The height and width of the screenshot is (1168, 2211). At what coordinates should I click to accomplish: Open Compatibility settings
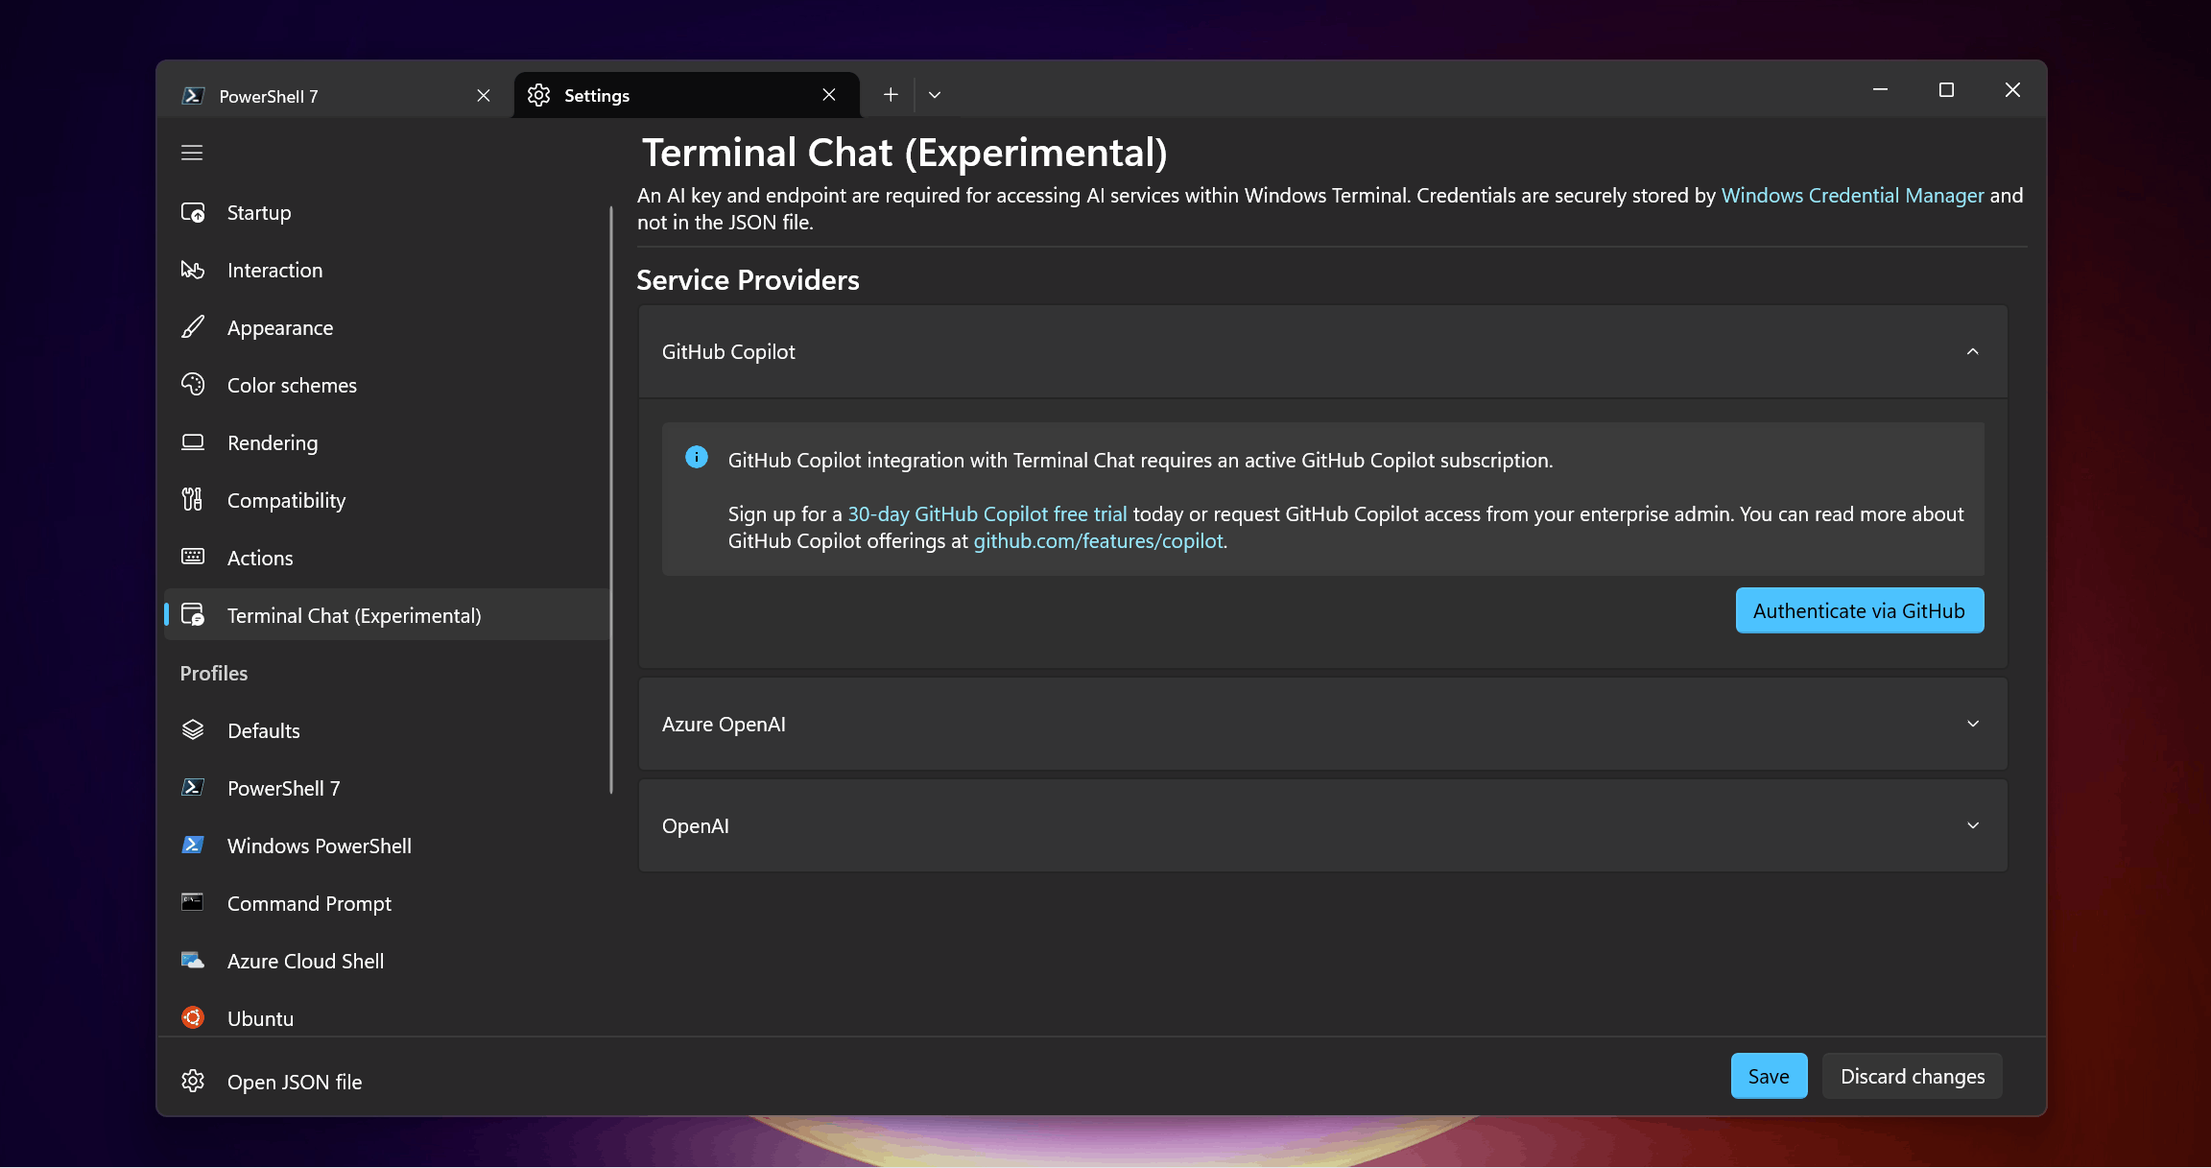(x=286, y=500)
